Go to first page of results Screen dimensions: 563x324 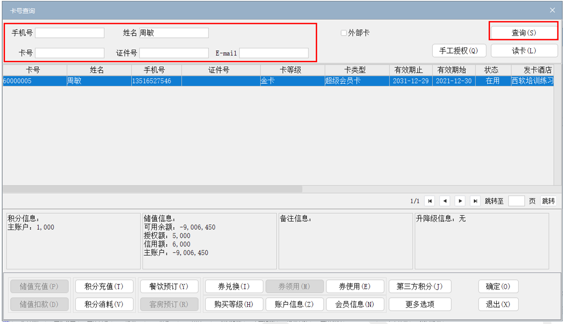click(x=430, y=201)
